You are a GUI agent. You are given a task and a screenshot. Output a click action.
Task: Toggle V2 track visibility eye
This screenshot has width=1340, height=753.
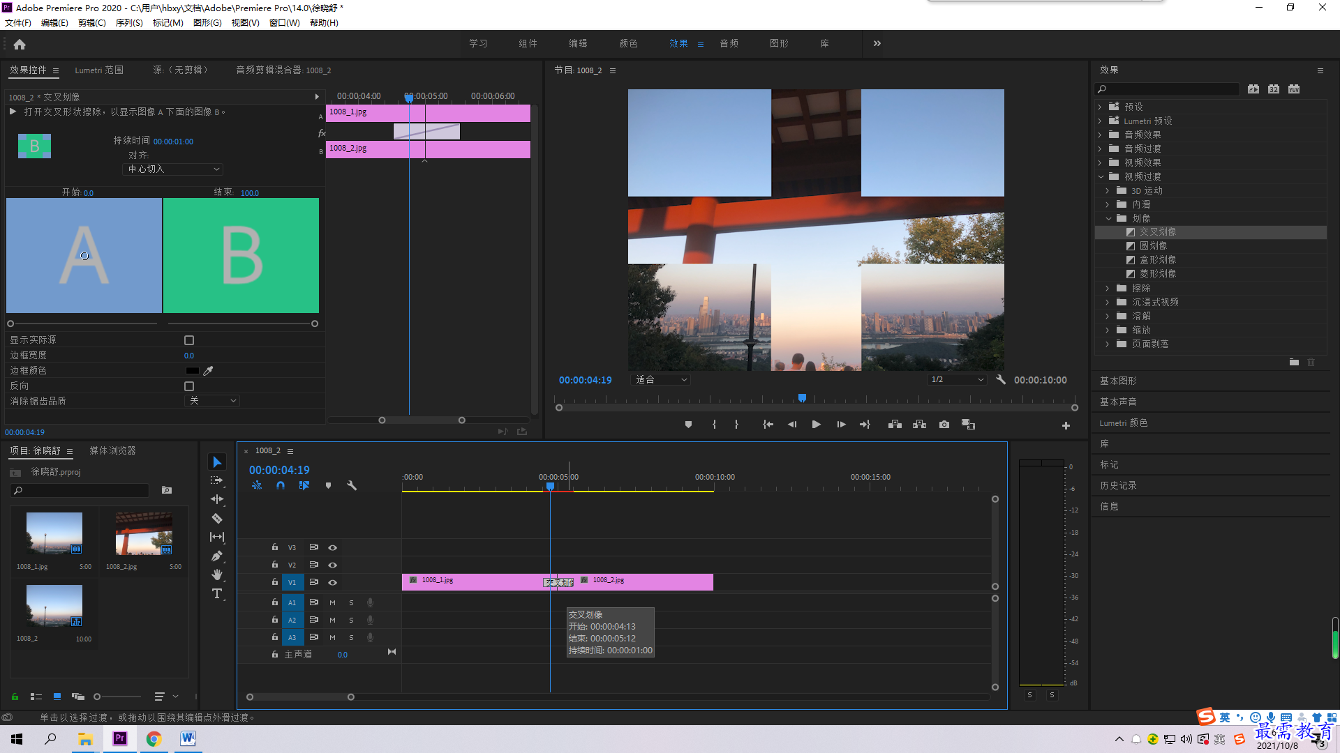[x=333, y=565]
